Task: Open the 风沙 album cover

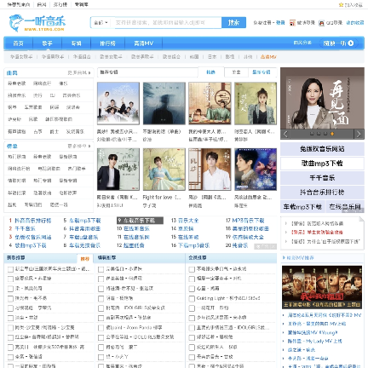Action: (x=210, y=170)
